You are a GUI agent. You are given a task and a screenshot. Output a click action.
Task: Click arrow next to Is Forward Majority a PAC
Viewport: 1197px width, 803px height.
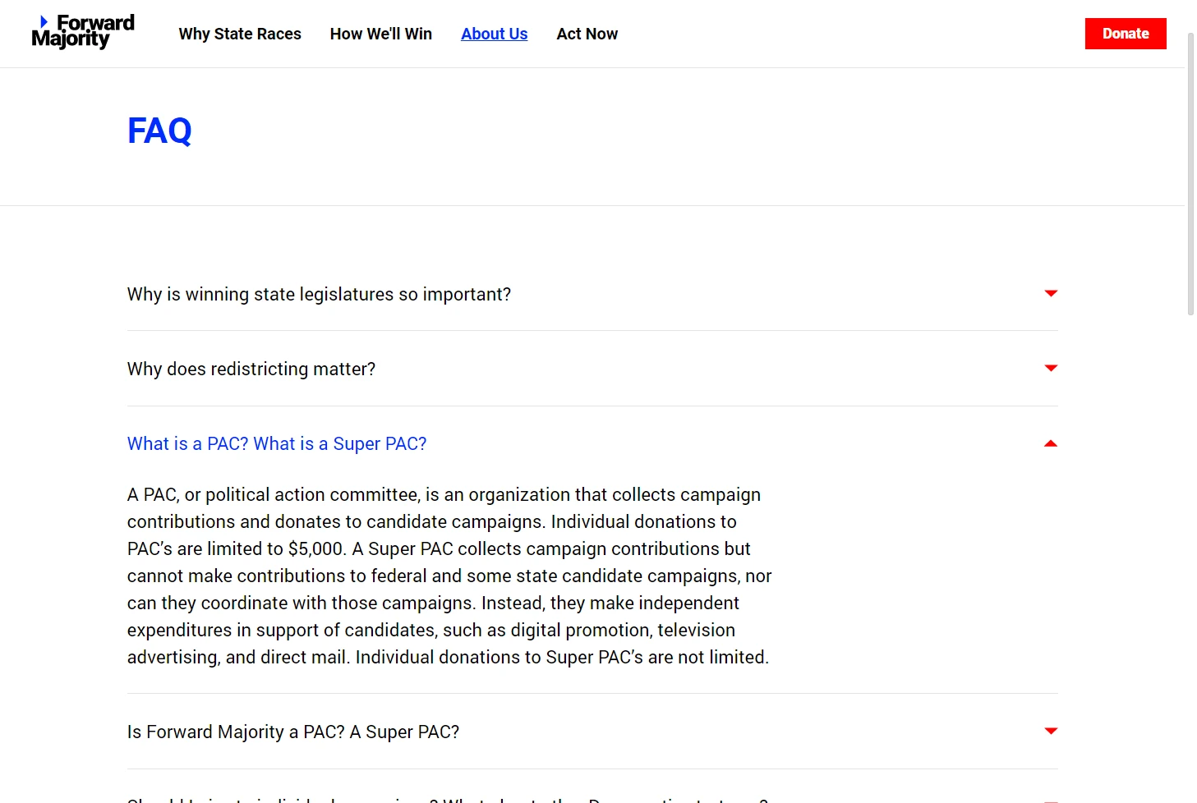(1050, 731)
